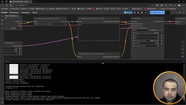Open the browser downloads icon

(x=175, y=5)
